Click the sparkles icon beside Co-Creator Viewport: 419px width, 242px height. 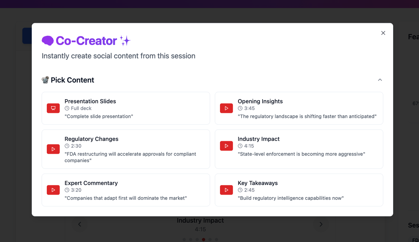click(125, 41)
